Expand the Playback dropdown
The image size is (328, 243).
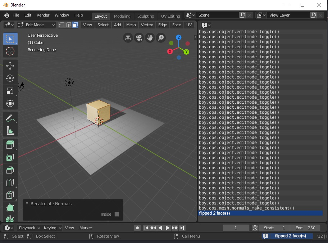(x=29, y=228)
